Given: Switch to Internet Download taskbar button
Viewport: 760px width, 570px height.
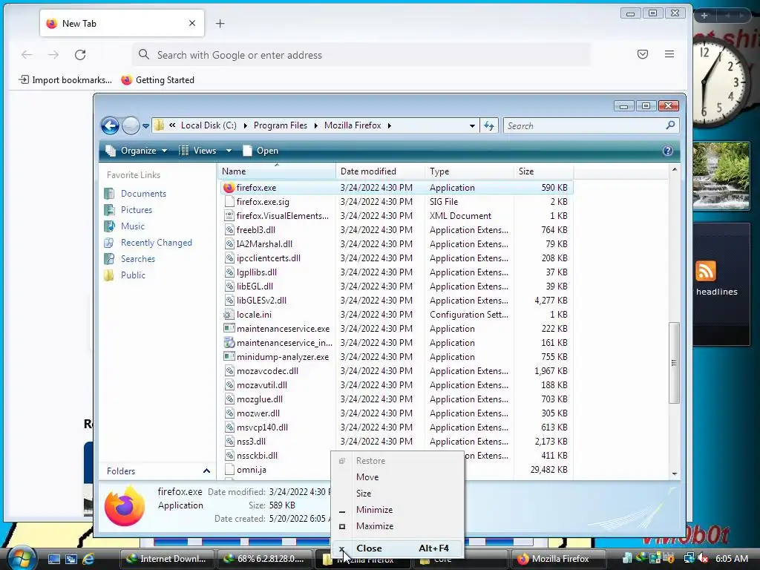Looking at the screenshot, I should [166, 559].
